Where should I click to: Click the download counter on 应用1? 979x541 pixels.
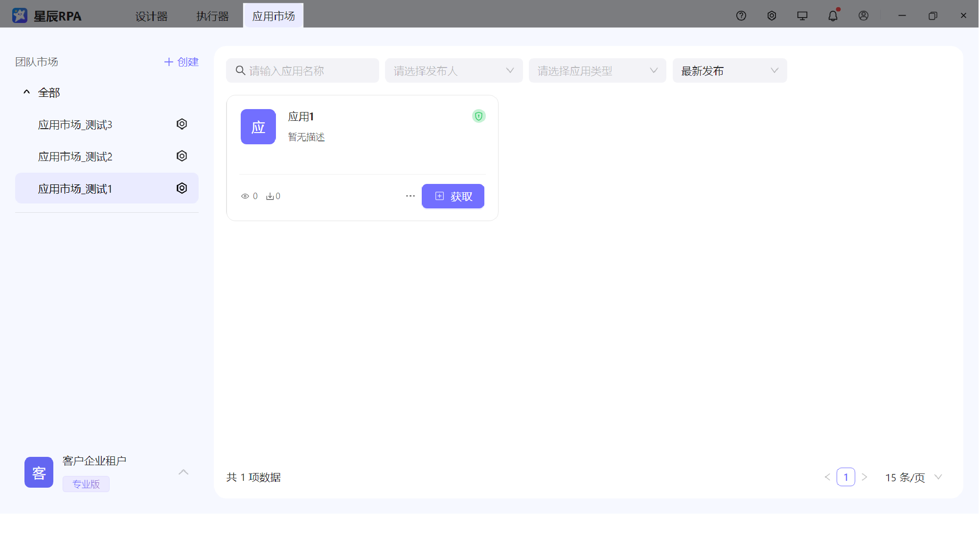pos(273,196)
